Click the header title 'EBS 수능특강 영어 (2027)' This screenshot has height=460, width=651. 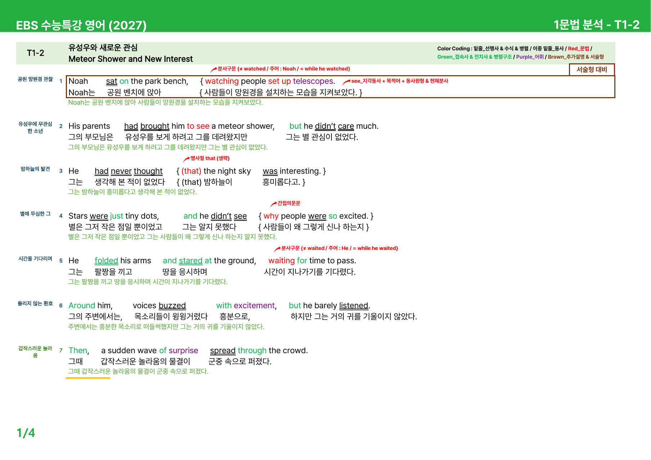click(x=81, y=25)
